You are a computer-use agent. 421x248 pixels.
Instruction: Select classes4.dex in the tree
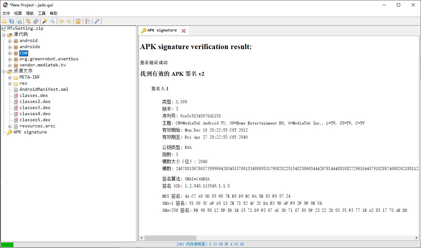(35, 114)
